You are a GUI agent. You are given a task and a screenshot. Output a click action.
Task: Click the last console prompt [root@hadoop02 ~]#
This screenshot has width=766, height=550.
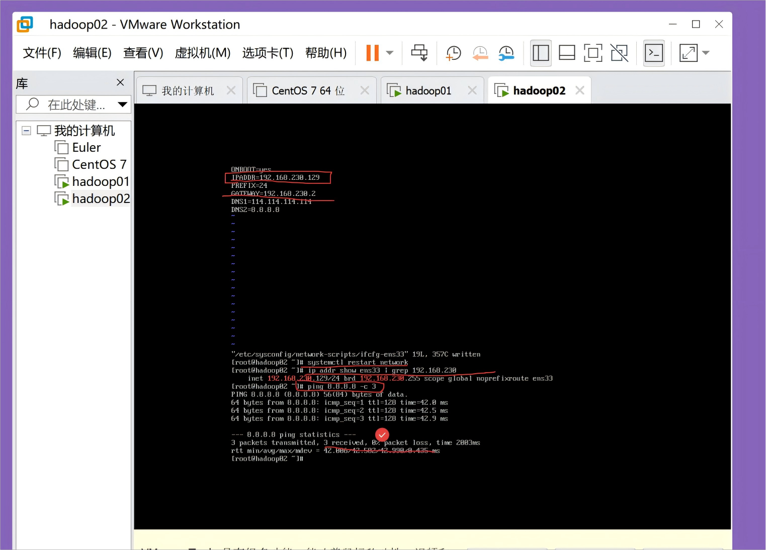pos(267,459)
